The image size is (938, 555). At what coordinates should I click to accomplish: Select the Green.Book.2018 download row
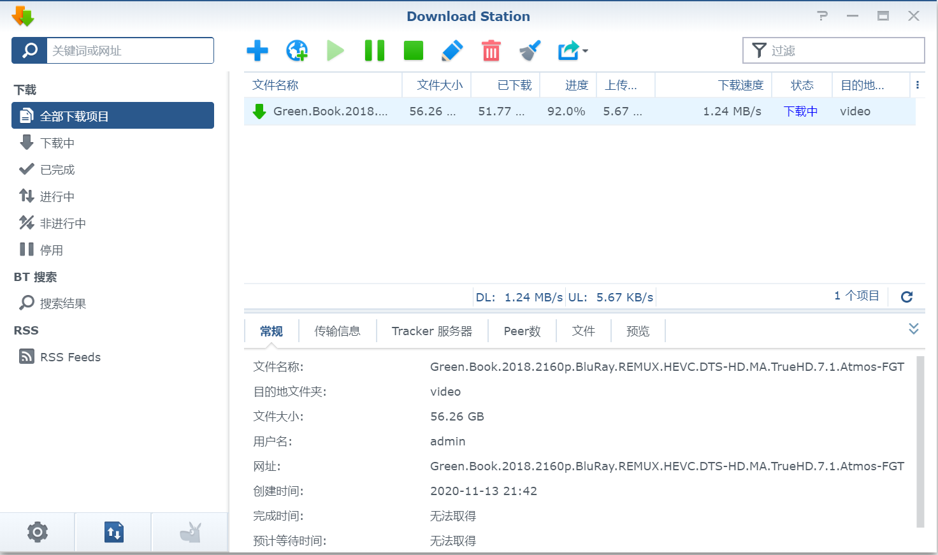[579, 112]
